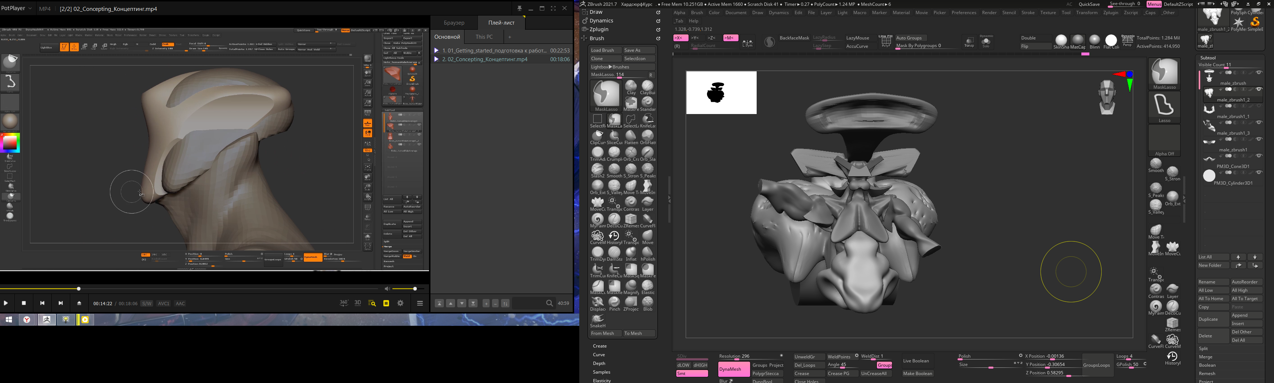Open the Stroke menu
The height and width of the screenshot is (383, 1274).
point(1028,13)
